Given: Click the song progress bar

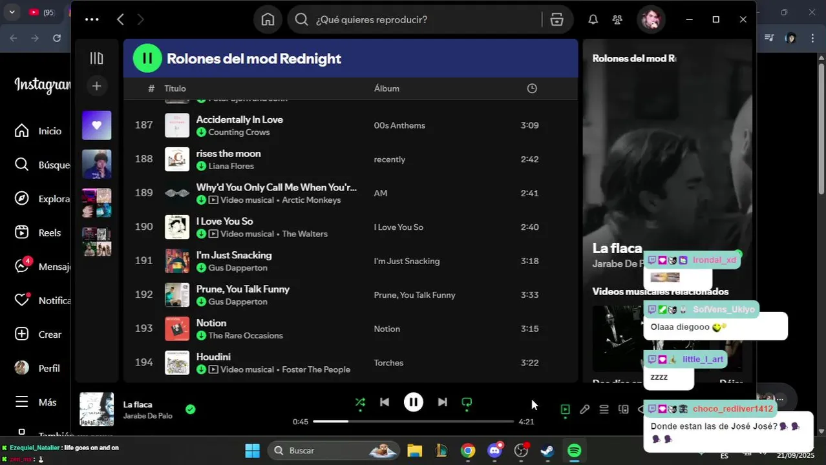Looking at the screenshot, I should point(414,422).
